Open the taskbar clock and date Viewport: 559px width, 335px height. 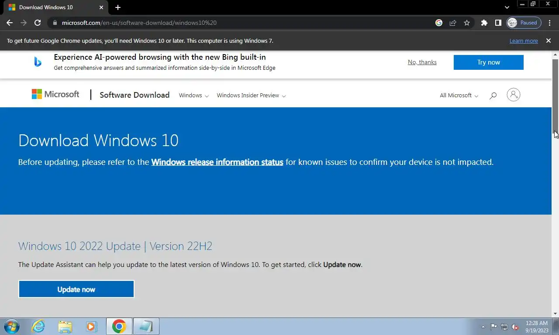[537, 327]
